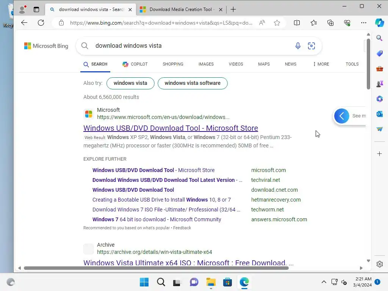Switch to IMAGES results
Screen dimensions: 388x291
(x=206, y=64)
